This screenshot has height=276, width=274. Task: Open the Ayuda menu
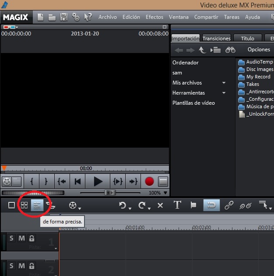(253, 17)
